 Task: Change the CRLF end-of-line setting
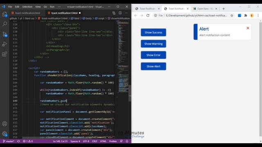(95, 141)
